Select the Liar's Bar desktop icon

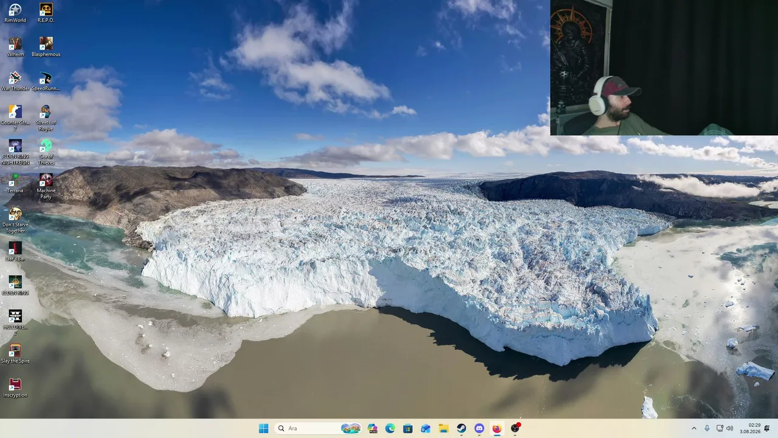click(15, 251)
